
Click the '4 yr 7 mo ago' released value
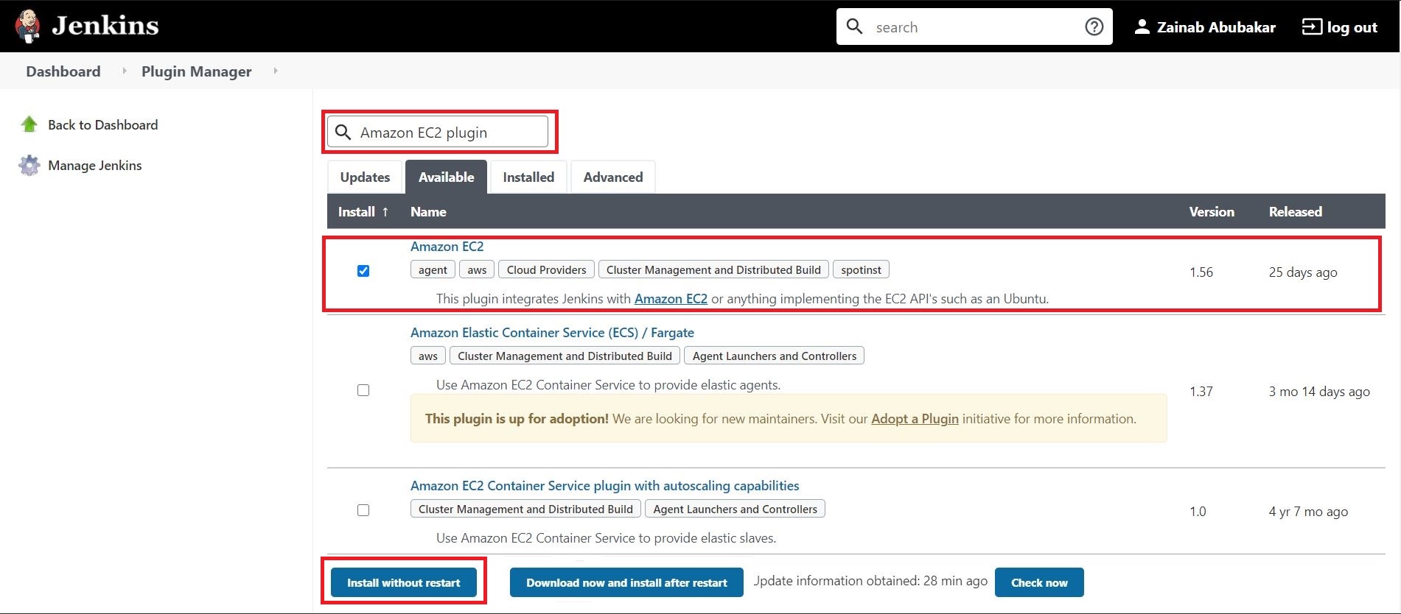pyautogui.click(x=1308, y=512)
